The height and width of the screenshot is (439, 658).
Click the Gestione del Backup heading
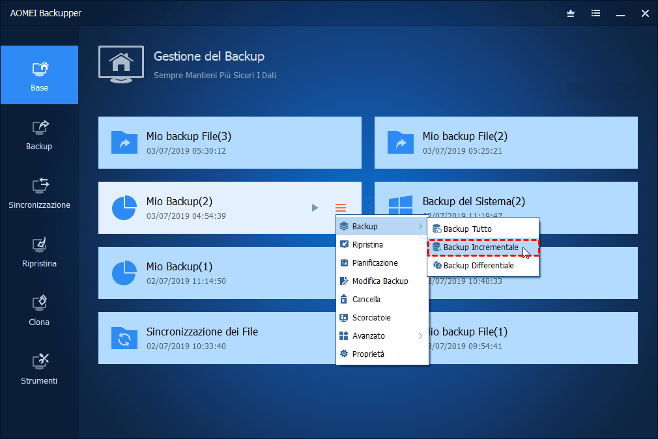click(x=209, y=56)
